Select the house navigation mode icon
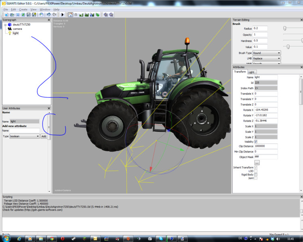The image size is (303, 242). pos(71,15)
